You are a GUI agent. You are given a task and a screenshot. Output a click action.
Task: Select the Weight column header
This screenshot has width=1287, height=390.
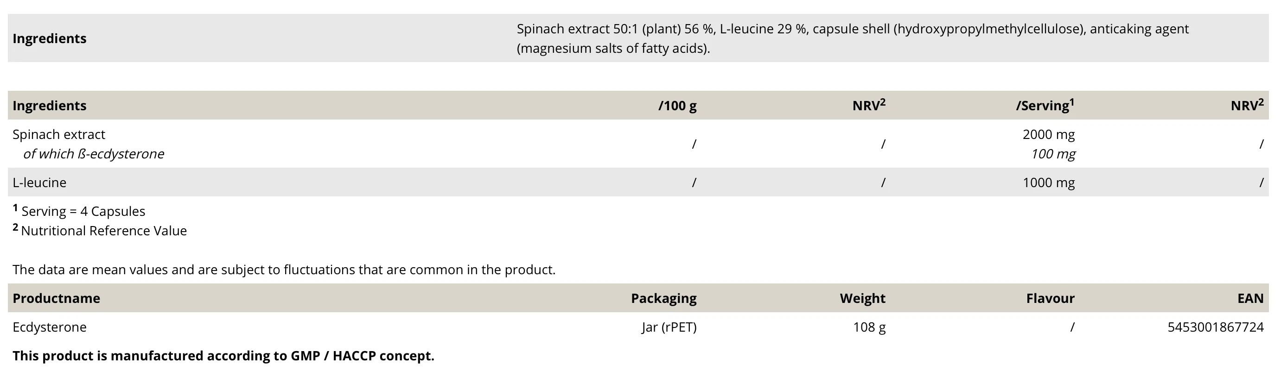tap(862, 299)
